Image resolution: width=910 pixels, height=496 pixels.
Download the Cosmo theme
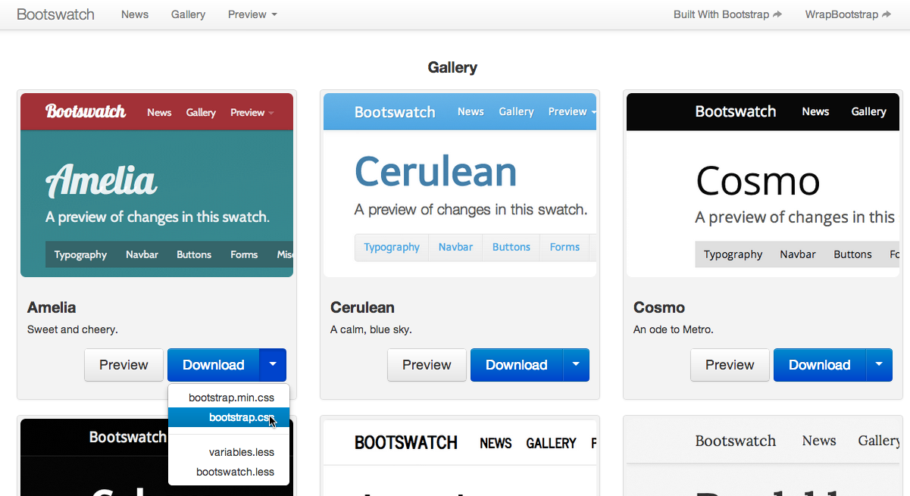[x=820, y=365]
